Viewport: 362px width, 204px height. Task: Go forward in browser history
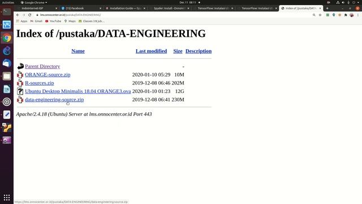[24, 15]
